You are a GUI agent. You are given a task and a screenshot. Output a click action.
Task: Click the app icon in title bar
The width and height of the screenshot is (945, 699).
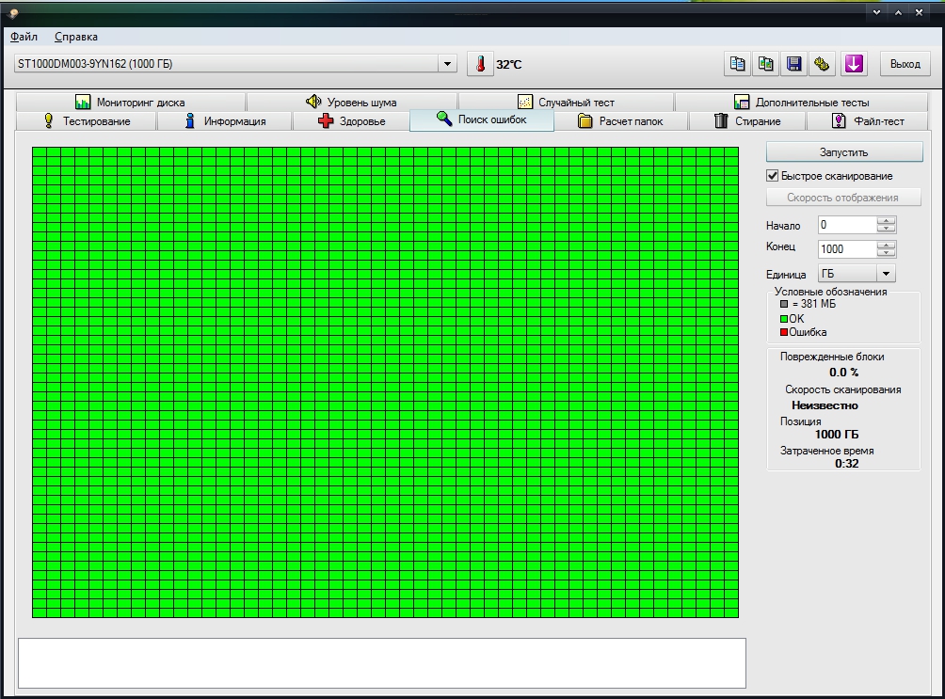tap(13, 12)
